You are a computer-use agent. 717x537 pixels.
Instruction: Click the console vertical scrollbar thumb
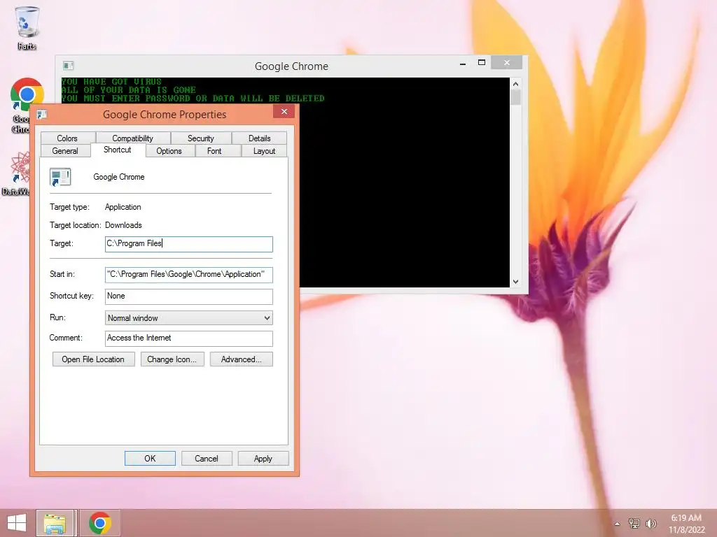point(515,98)
